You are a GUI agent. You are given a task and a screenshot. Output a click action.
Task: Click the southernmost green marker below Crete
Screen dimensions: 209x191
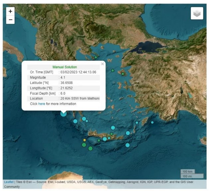click(90, 148)
